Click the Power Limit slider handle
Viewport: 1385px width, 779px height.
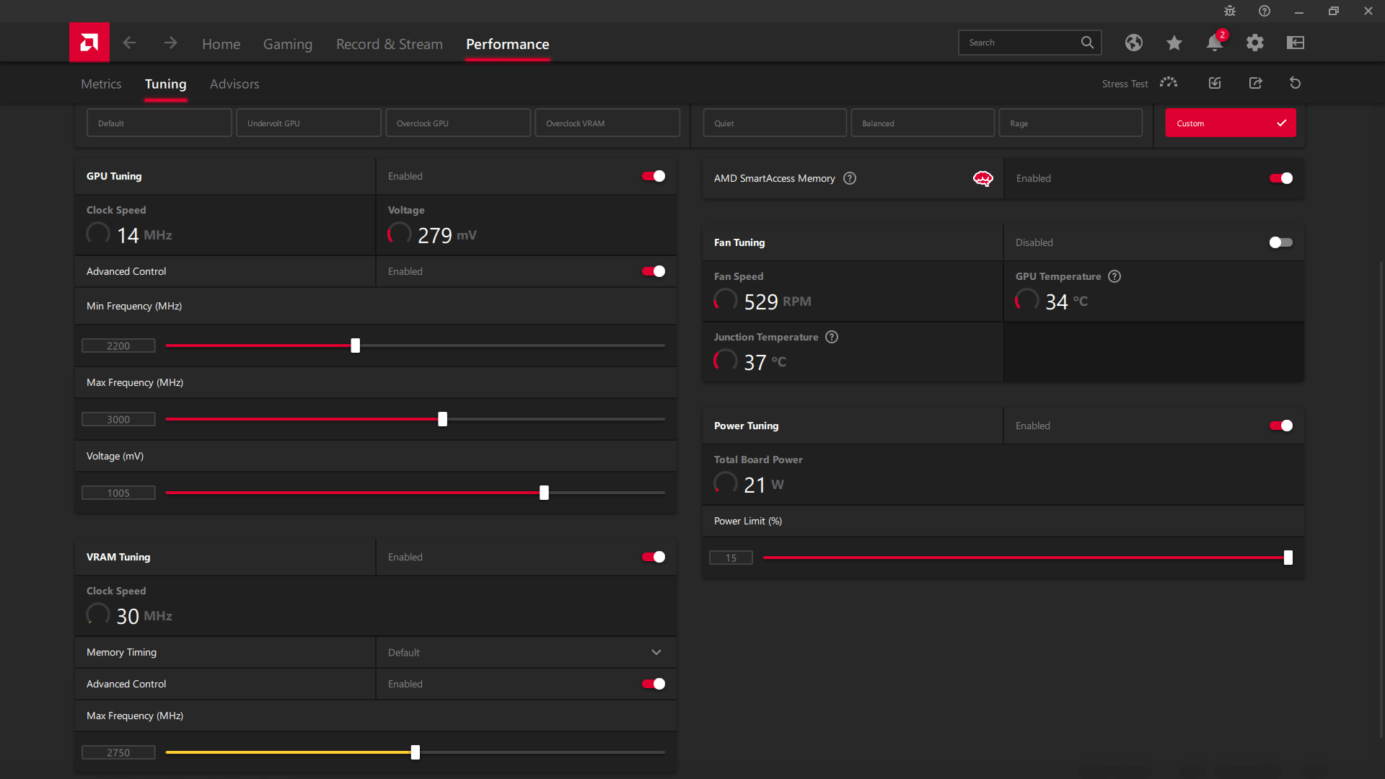1288,558
